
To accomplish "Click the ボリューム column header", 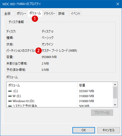I will pyautogui.click(x=42, y=85).
